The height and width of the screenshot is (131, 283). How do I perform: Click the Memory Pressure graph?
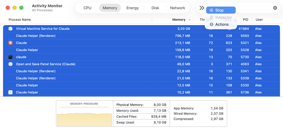[84, 119]
